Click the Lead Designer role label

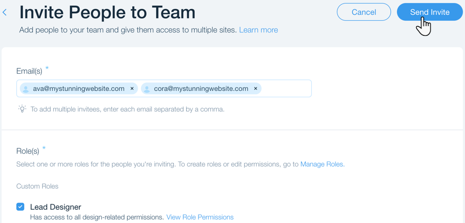[x=56, y=207]
